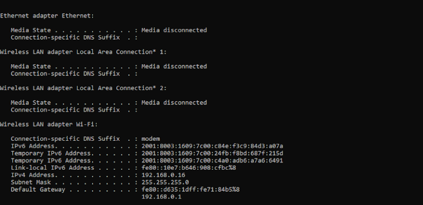Click Media disconnected under Local Area Connection* 2
The width and height of the screenshot is (423, 205).
(174, 102)
